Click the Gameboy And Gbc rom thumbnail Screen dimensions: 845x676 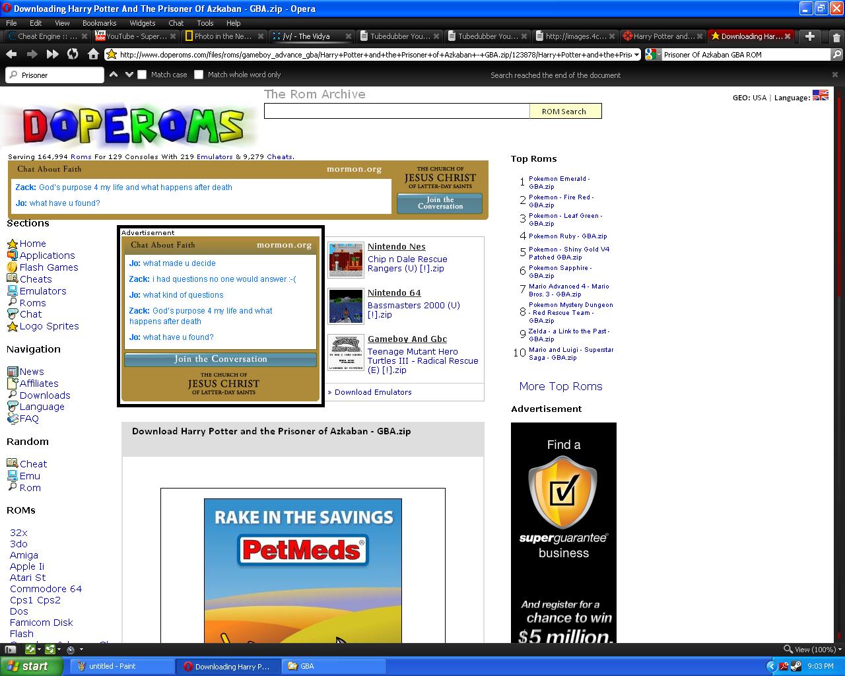[346, 352]
